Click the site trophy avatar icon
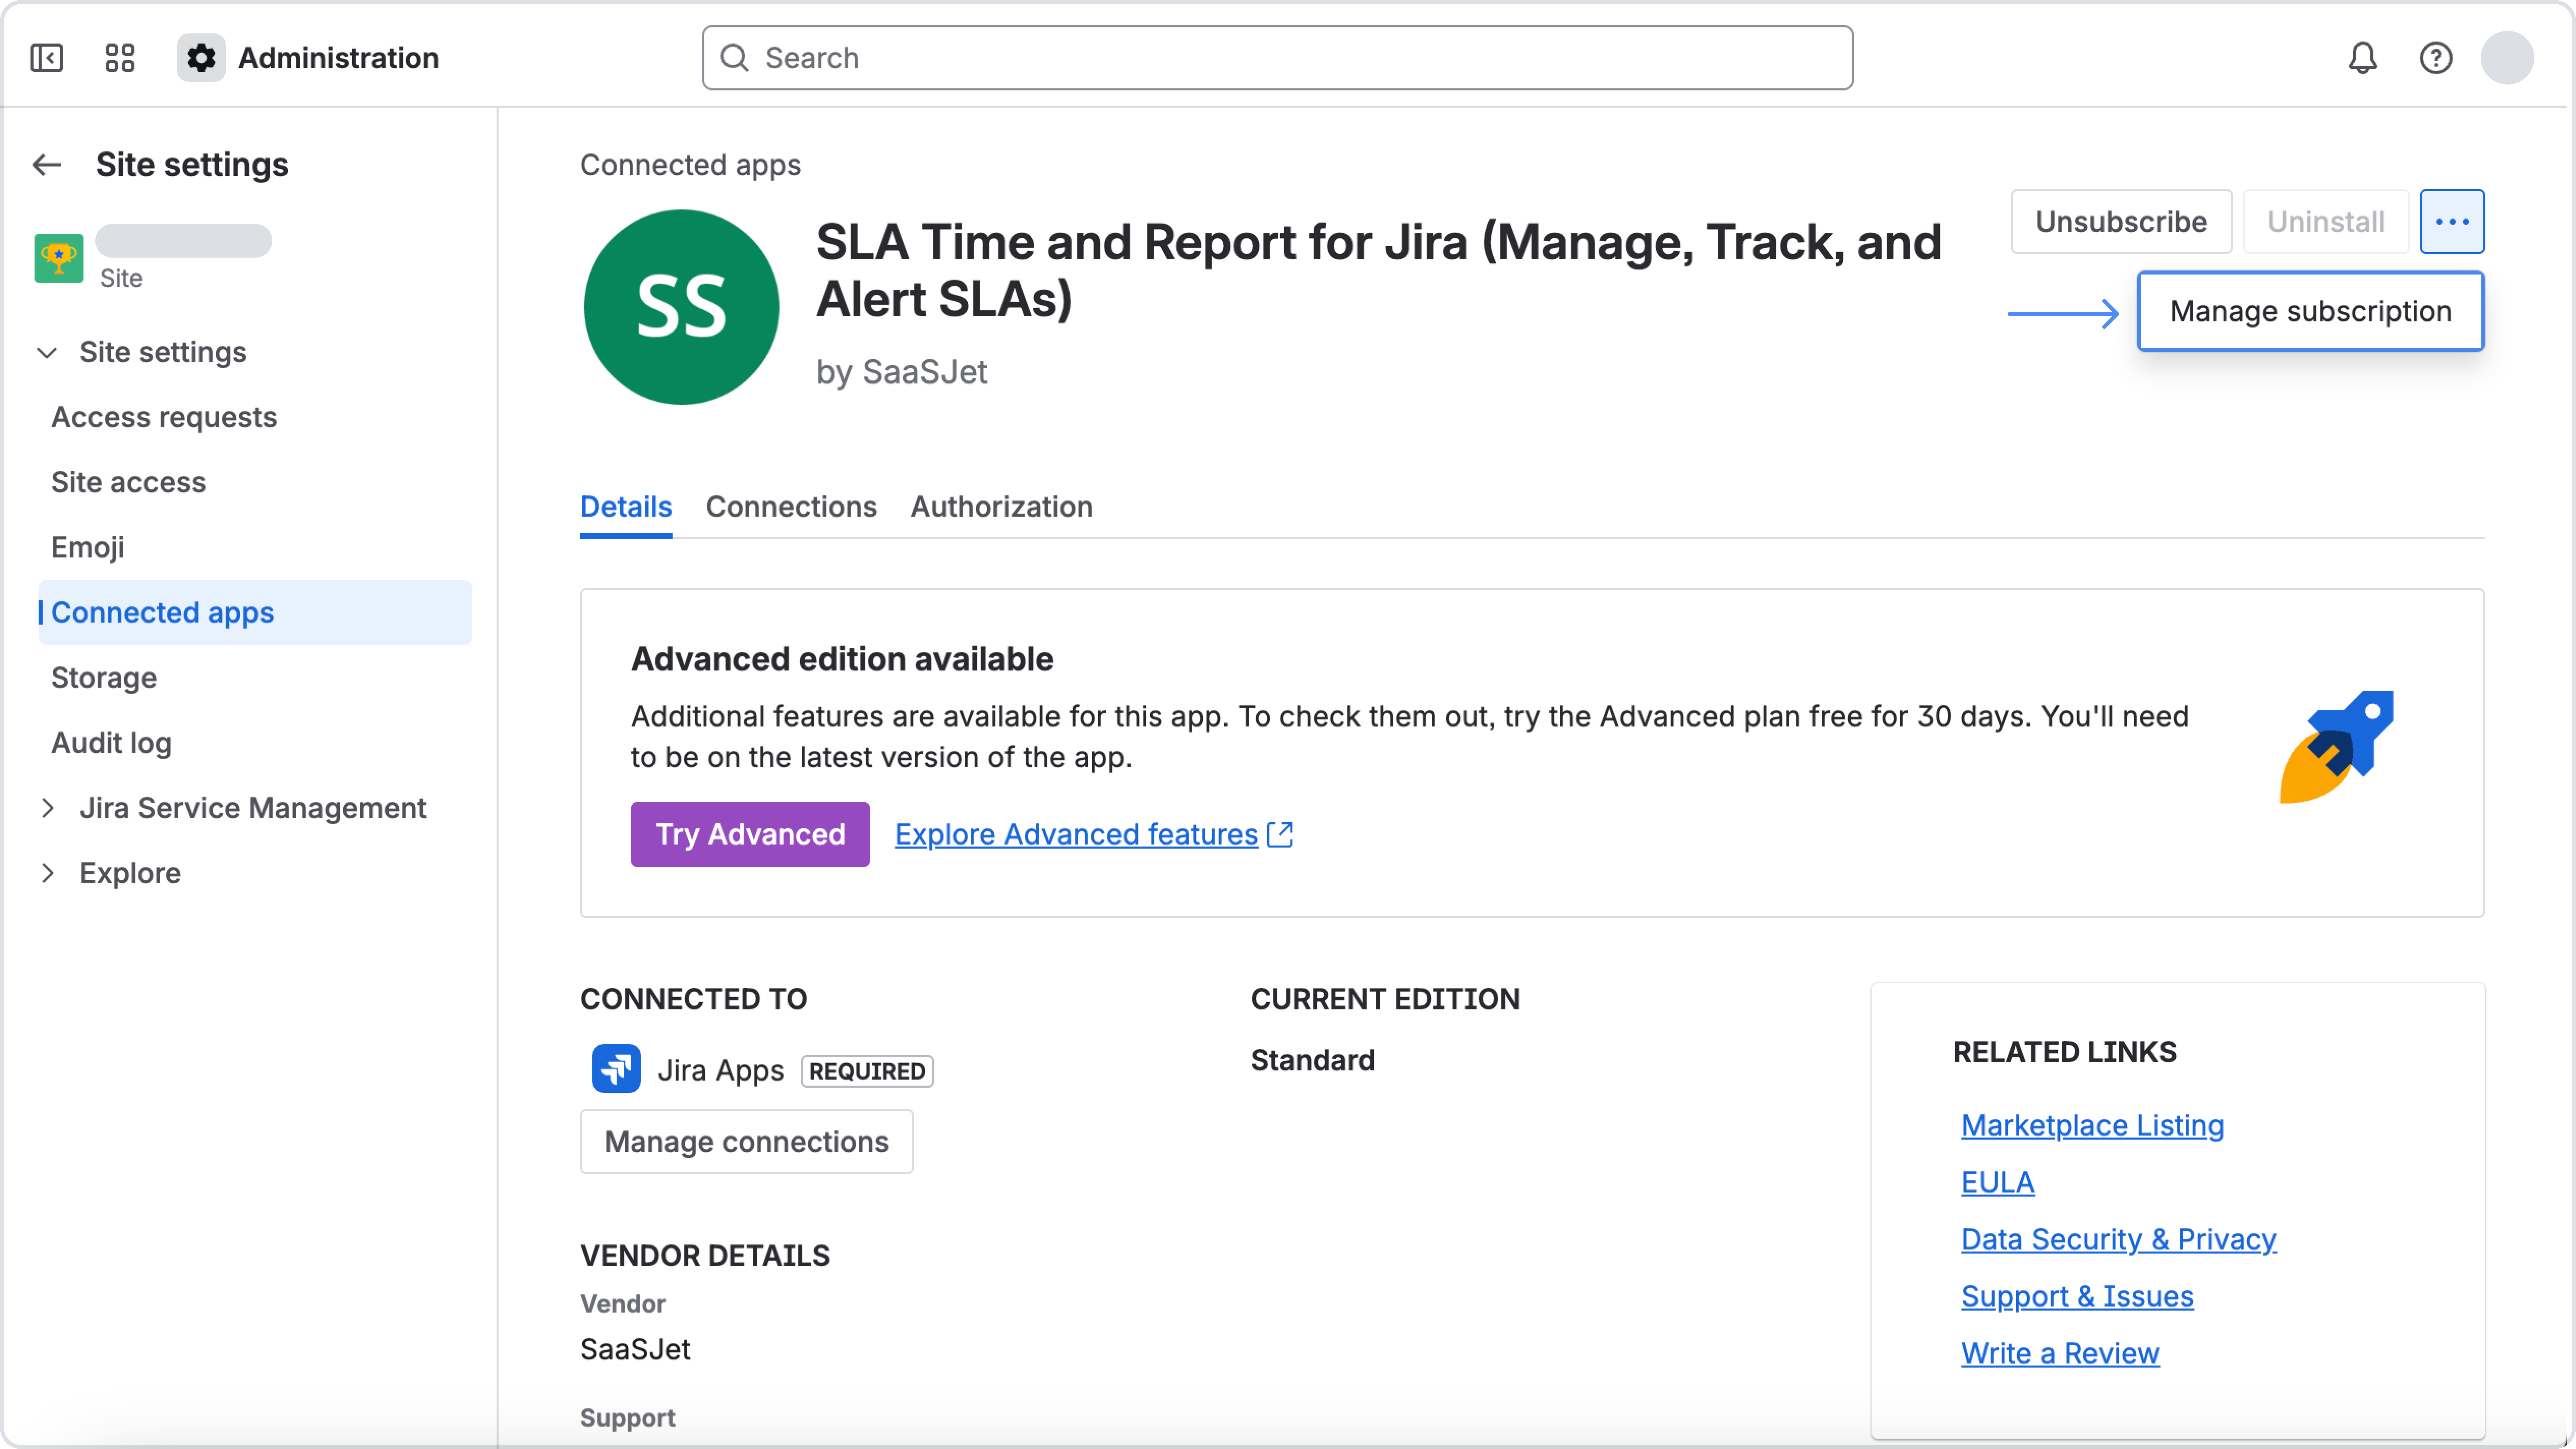Viewport: 2576px width, 1449px height. (59, 258)
